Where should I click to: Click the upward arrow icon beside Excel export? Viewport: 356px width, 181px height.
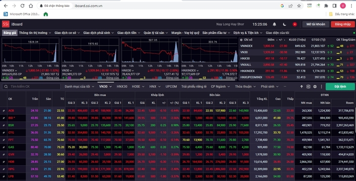click(302, 86)
